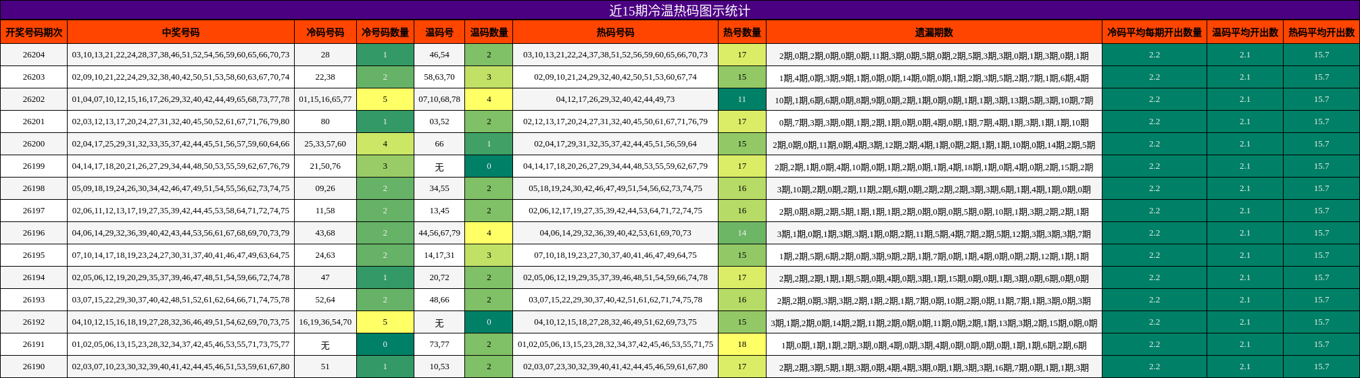Click the 热号数量 column header
The image size is (1360, 378).
[x=742, y=32]
